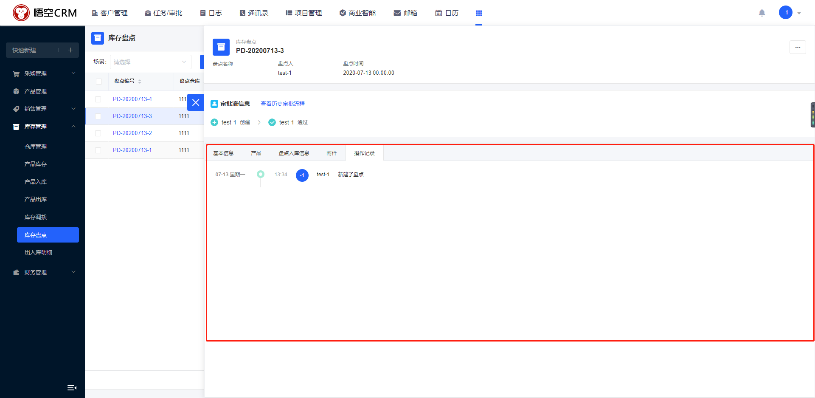
Task: Click the shopping cart icon for 采购管理
Action: coord(16,74)
